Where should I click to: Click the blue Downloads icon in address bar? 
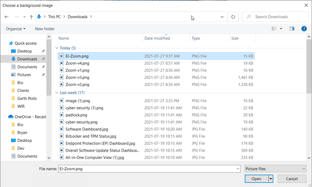point(39,16)
